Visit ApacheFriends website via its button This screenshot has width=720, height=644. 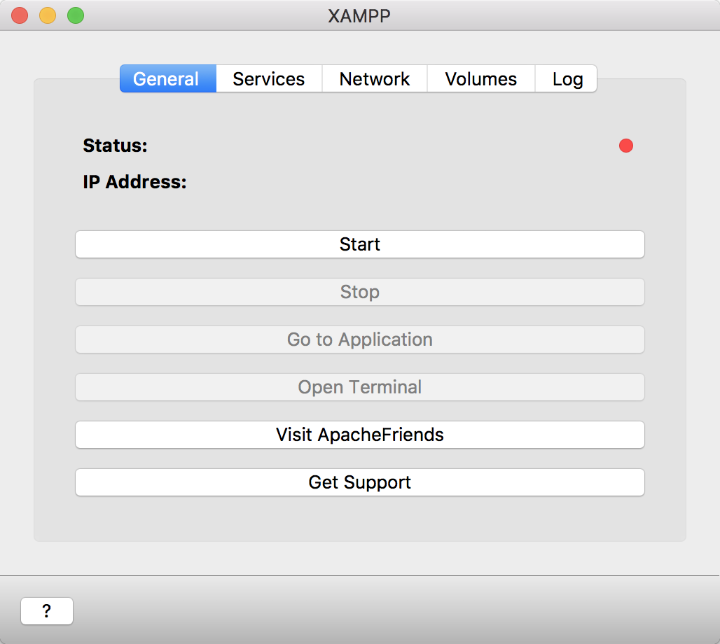[360, 435]
